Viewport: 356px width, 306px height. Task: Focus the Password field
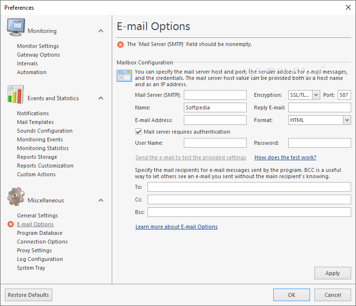[x=319, y=143]
